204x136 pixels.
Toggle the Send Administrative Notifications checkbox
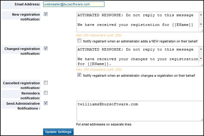[46, 103]
